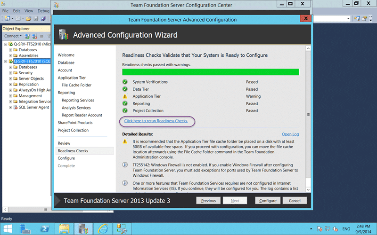This screenshot has width=377, height=235.
Task: Open Log link in Detailed Results
Action: pyautogui.click(x=290, y=134)
